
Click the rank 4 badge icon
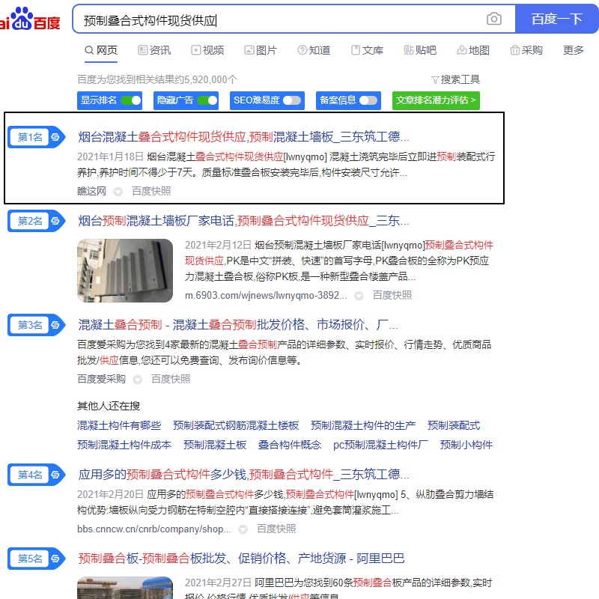[x=36, y=475]
